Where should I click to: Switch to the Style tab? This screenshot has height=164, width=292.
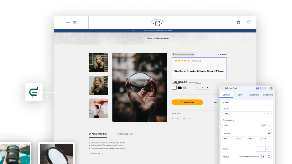pos(240,95)
